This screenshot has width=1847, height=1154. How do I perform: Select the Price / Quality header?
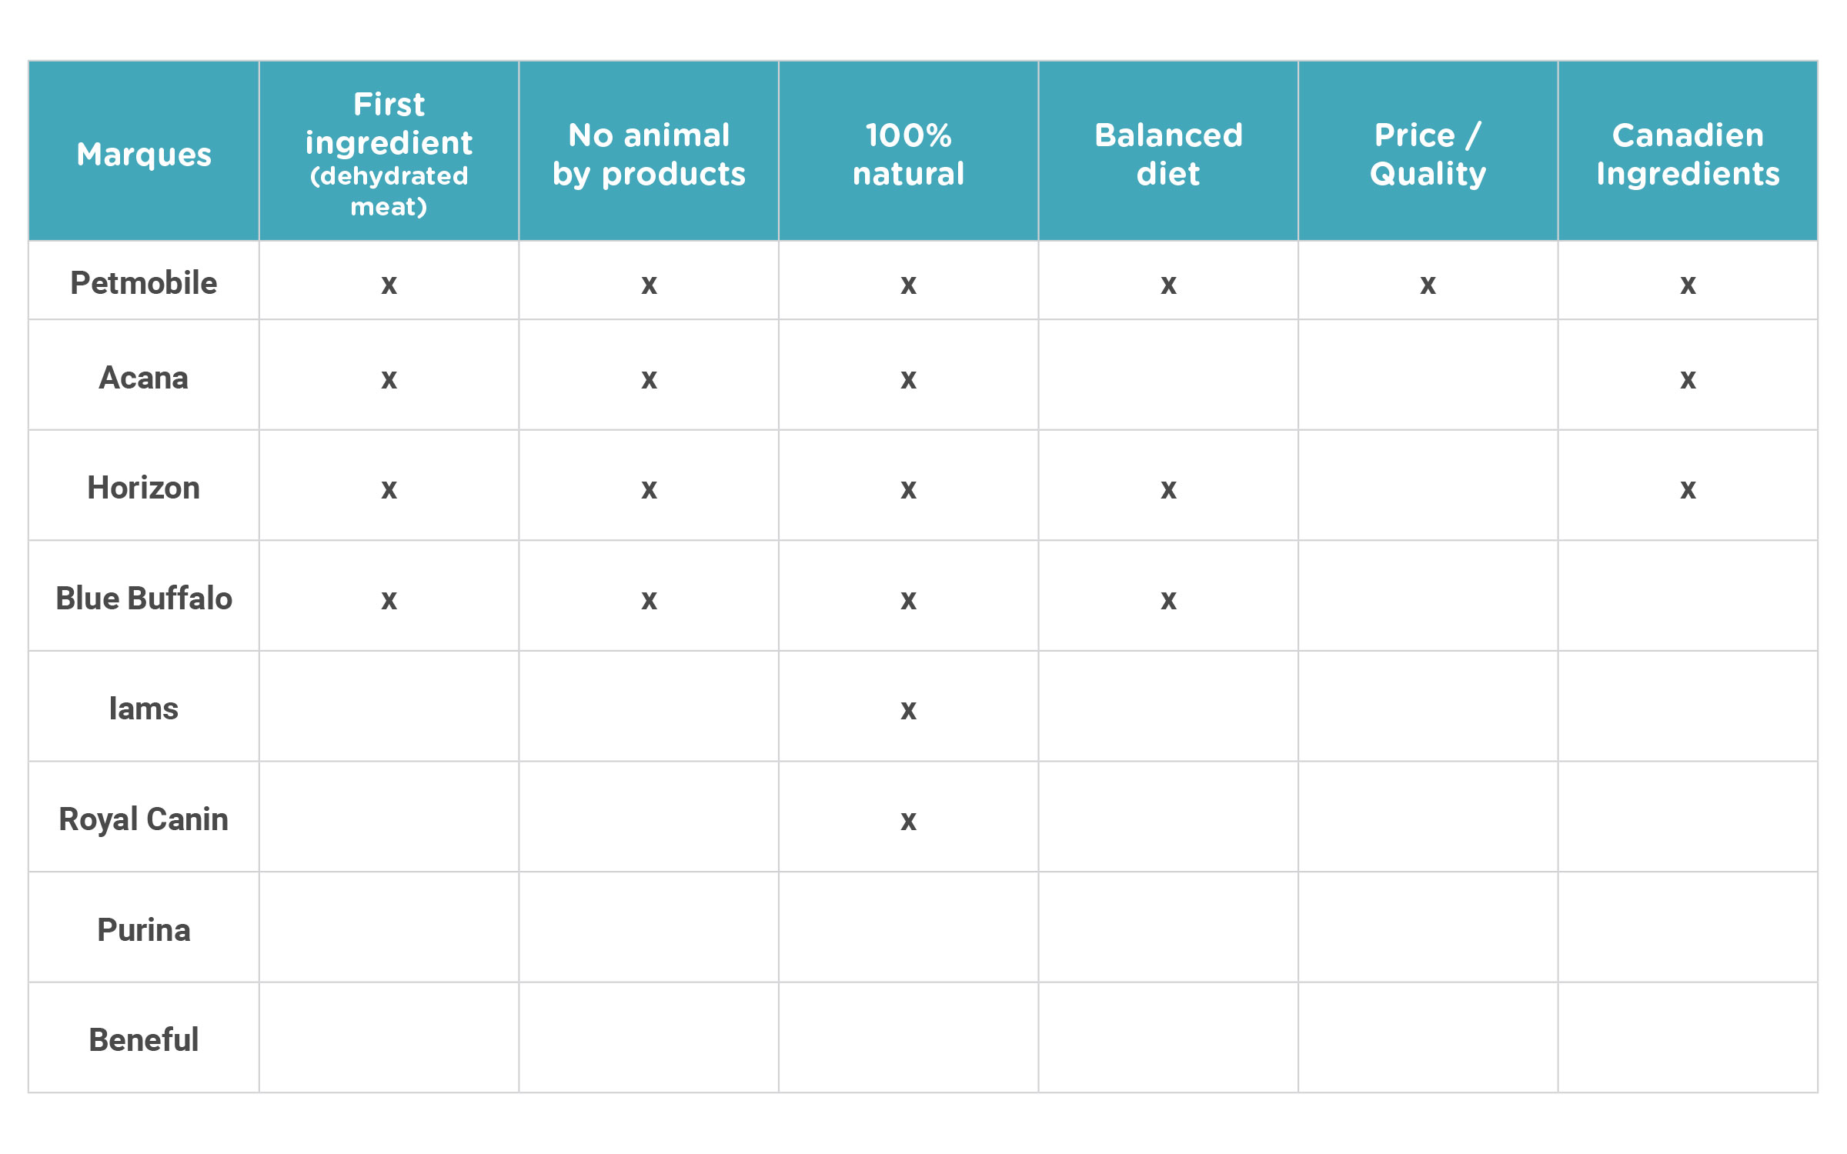(1428, 154)
